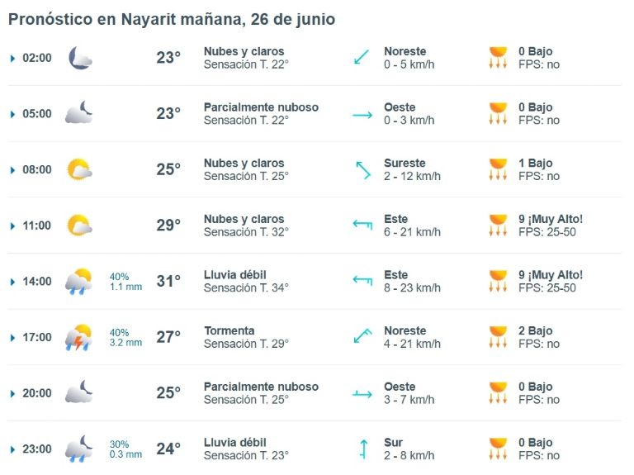
Task: Click the 31° temperature at 14:00
Action: click(168, 281)
